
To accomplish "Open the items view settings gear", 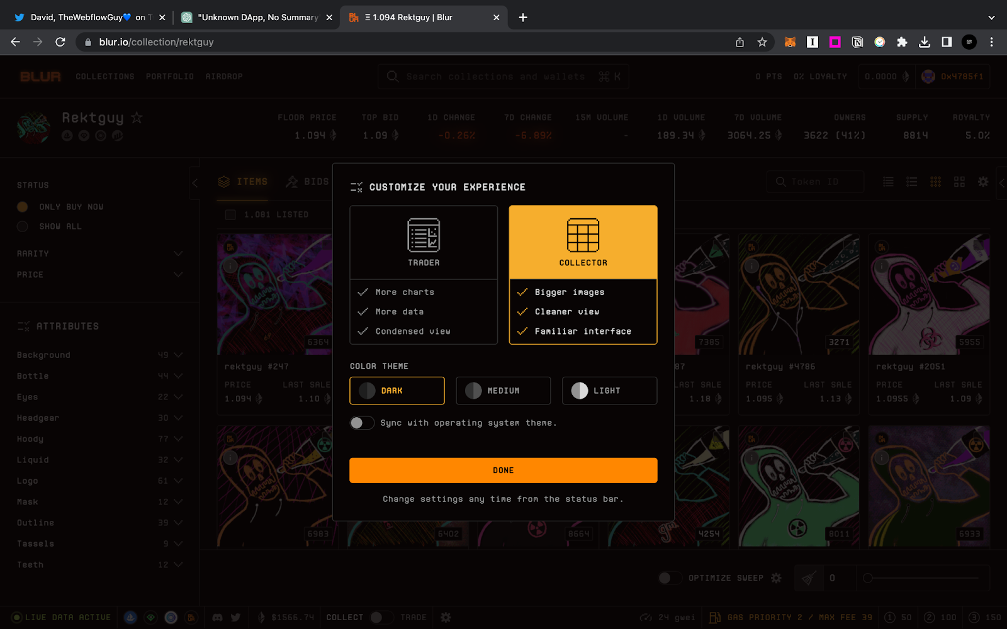I will (x=983, y=182).
